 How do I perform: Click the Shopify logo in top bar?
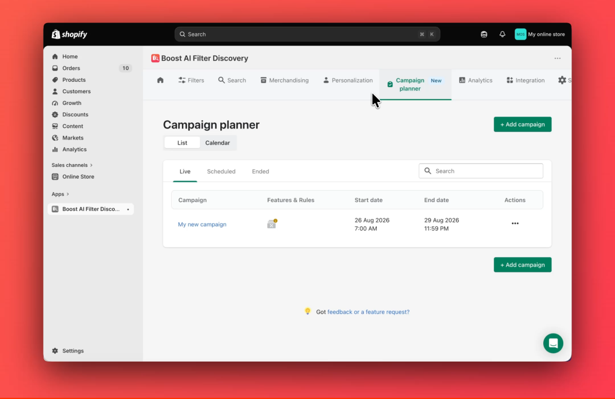coord(69,34)
